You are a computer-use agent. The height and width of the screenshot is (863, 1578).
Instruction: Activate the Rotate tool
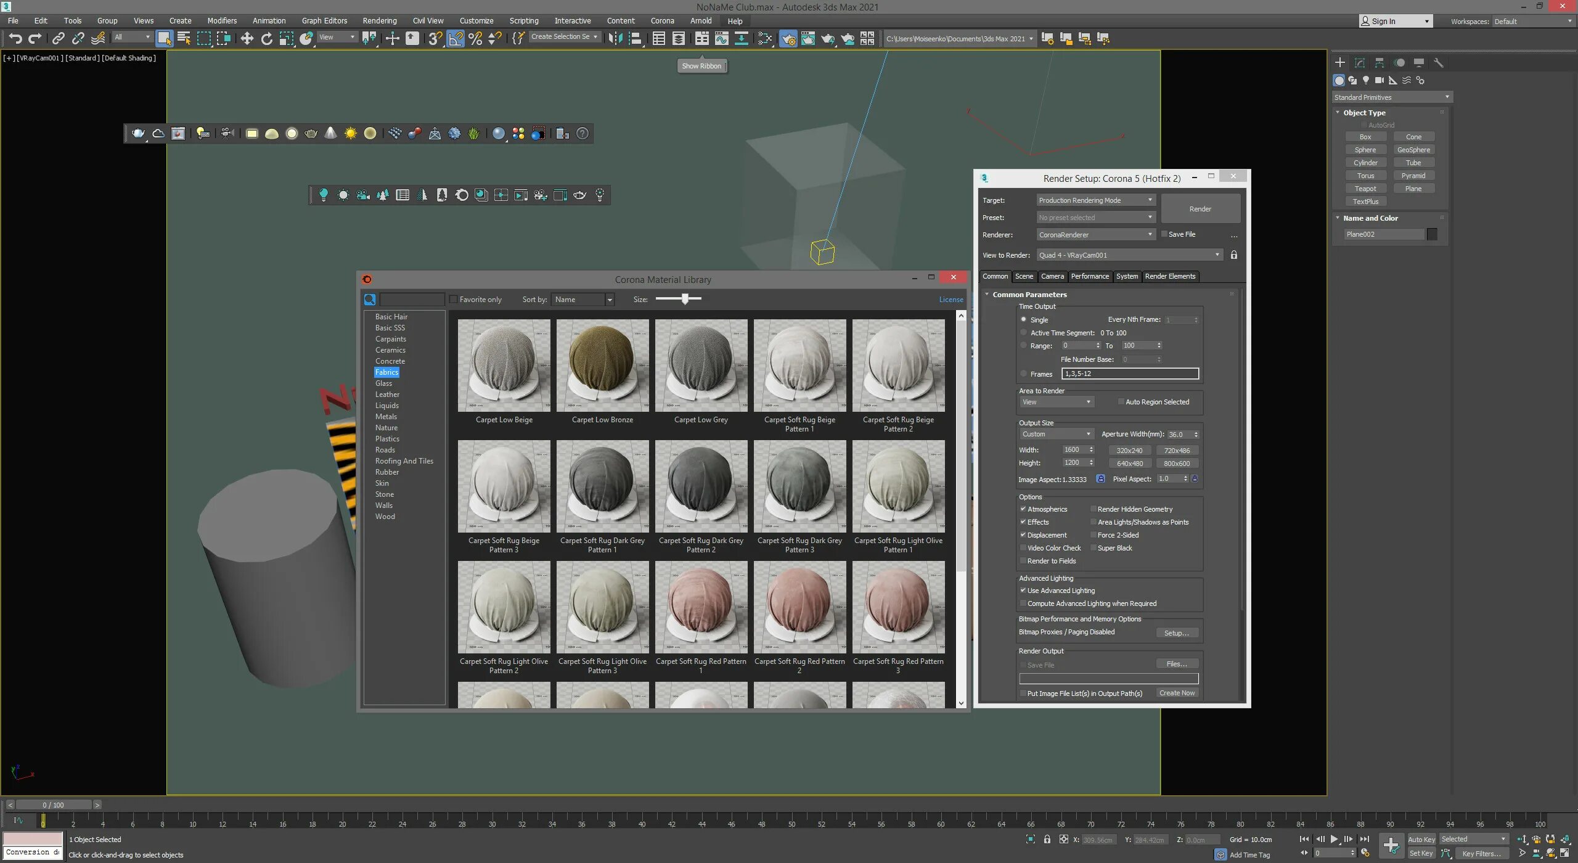tap(266, 38)
